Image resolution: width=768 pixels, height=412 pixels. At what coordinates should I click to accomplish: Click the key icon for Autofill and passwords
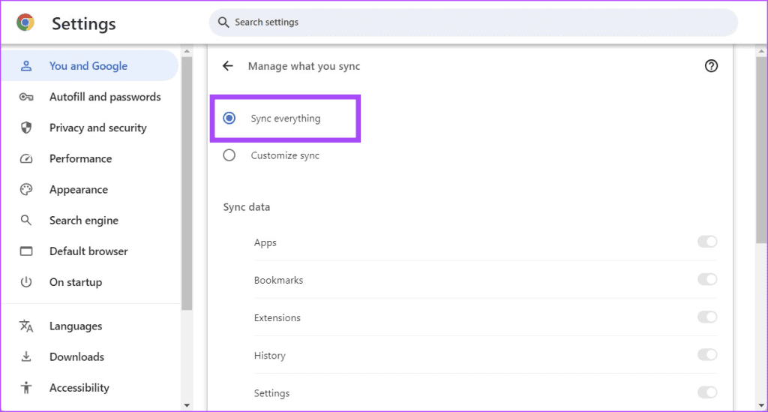coord(26,97)
